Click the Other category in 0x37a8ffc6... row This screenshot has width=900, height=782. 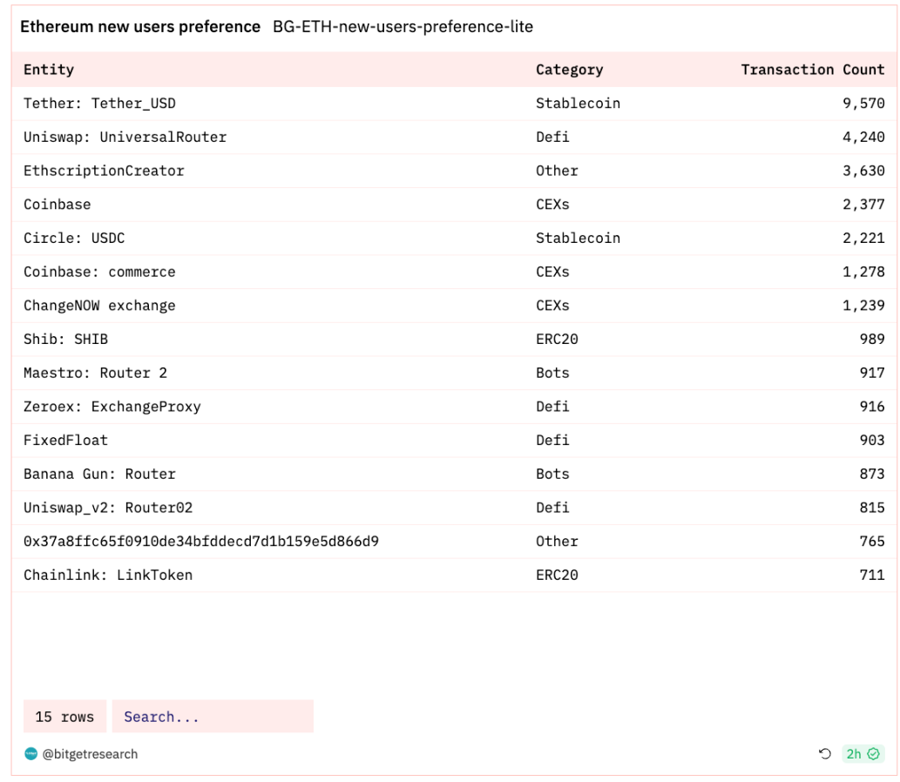(x=557, y=542)
